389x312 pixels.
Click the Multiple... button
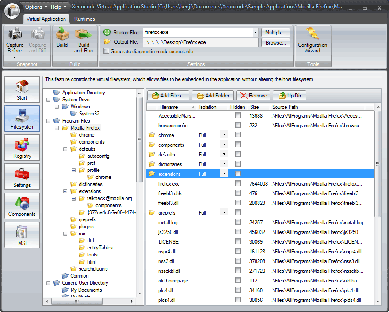276,32
